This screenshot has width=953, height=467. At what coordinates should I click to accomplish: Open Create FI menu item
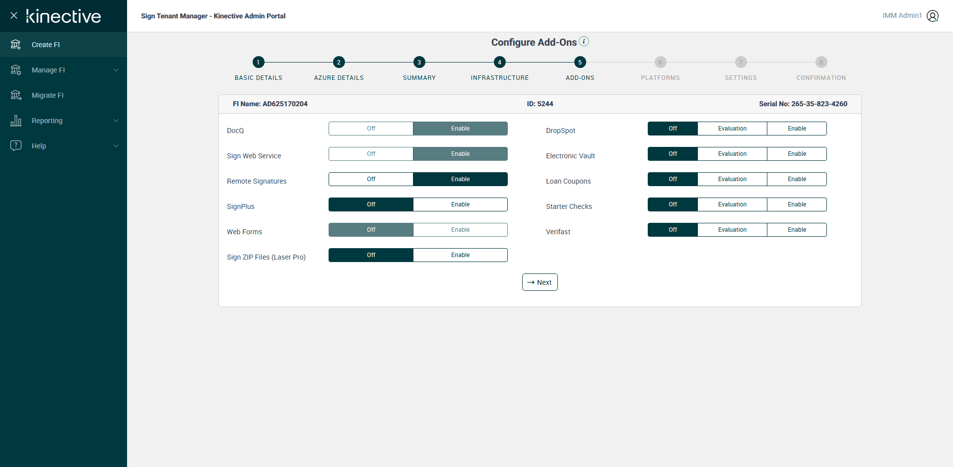tap(64, 45)
